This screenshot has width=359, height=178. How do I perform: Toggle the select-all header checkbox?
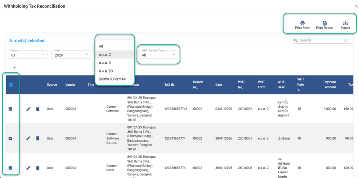[11, 85]
